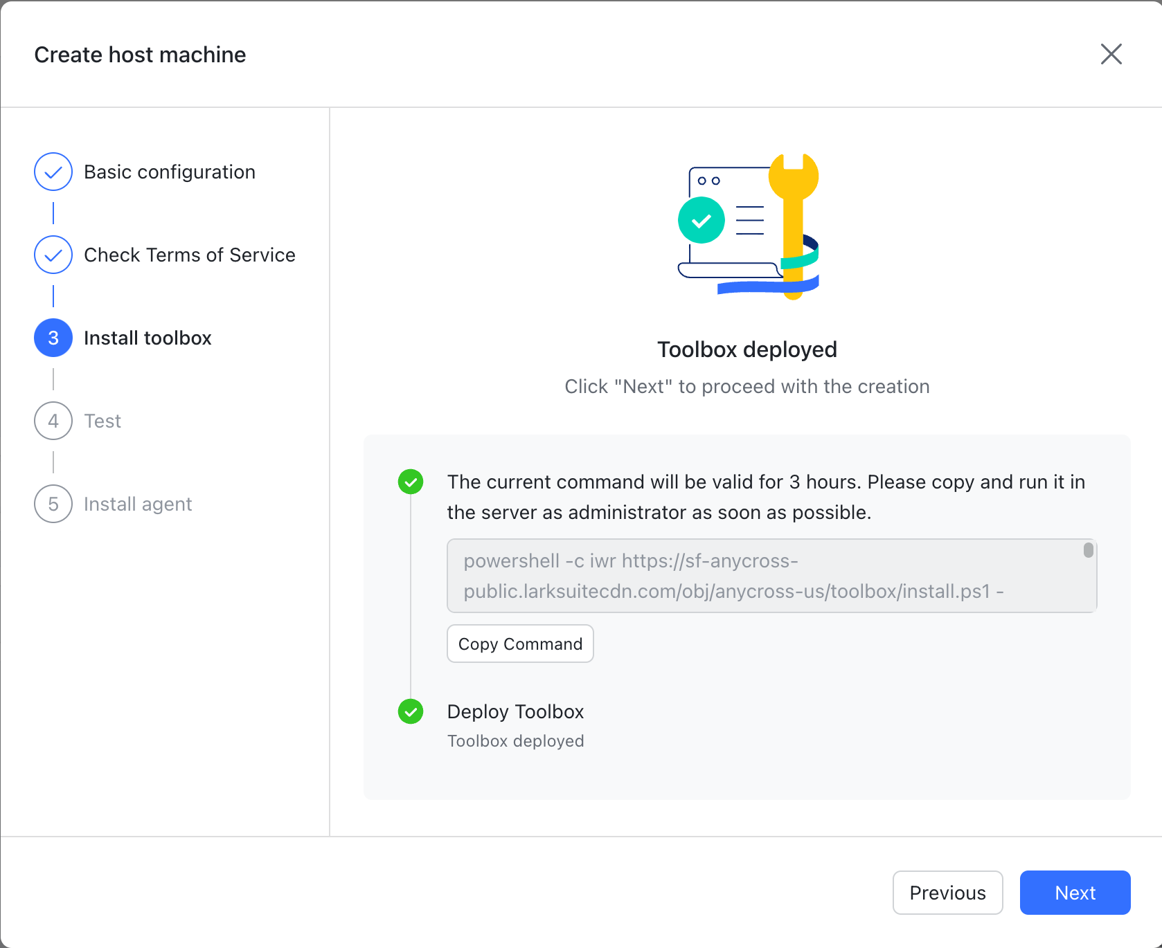Click 'Click "Next" to proceed' instruction text

pyautogui.click(x=747, y=386)
